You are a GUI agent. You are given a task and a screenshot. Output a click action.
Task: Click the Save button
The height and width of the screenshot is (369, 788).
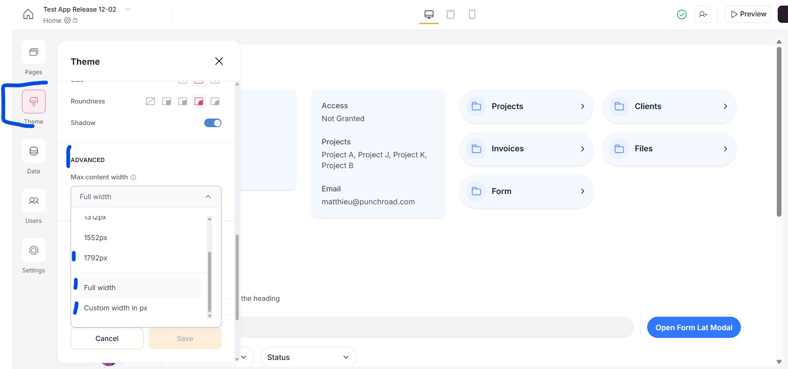[x=185, y=338]
